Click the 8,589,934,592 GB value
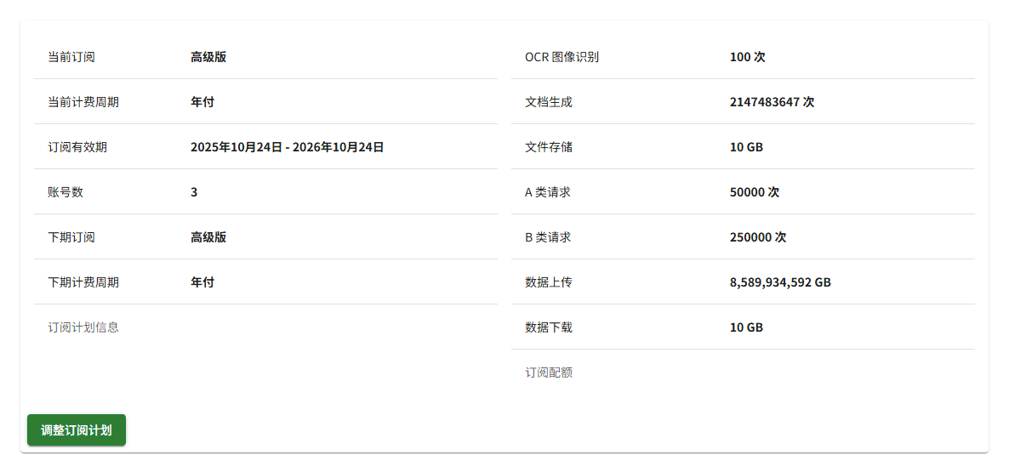The height and width of the screenshot is (472, 1009). [780, 282]
